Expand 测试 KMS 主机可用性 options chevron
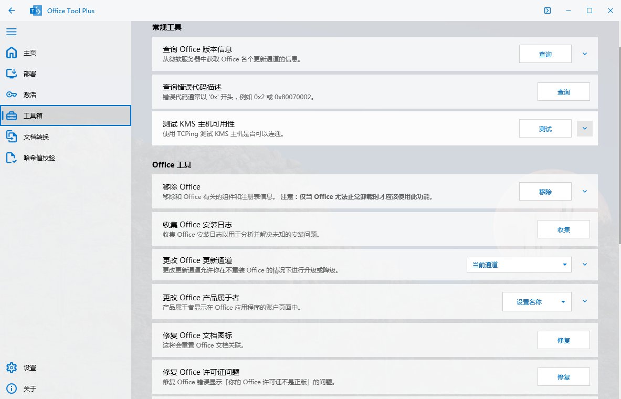The image size is (621, 399). coord(585,129)
